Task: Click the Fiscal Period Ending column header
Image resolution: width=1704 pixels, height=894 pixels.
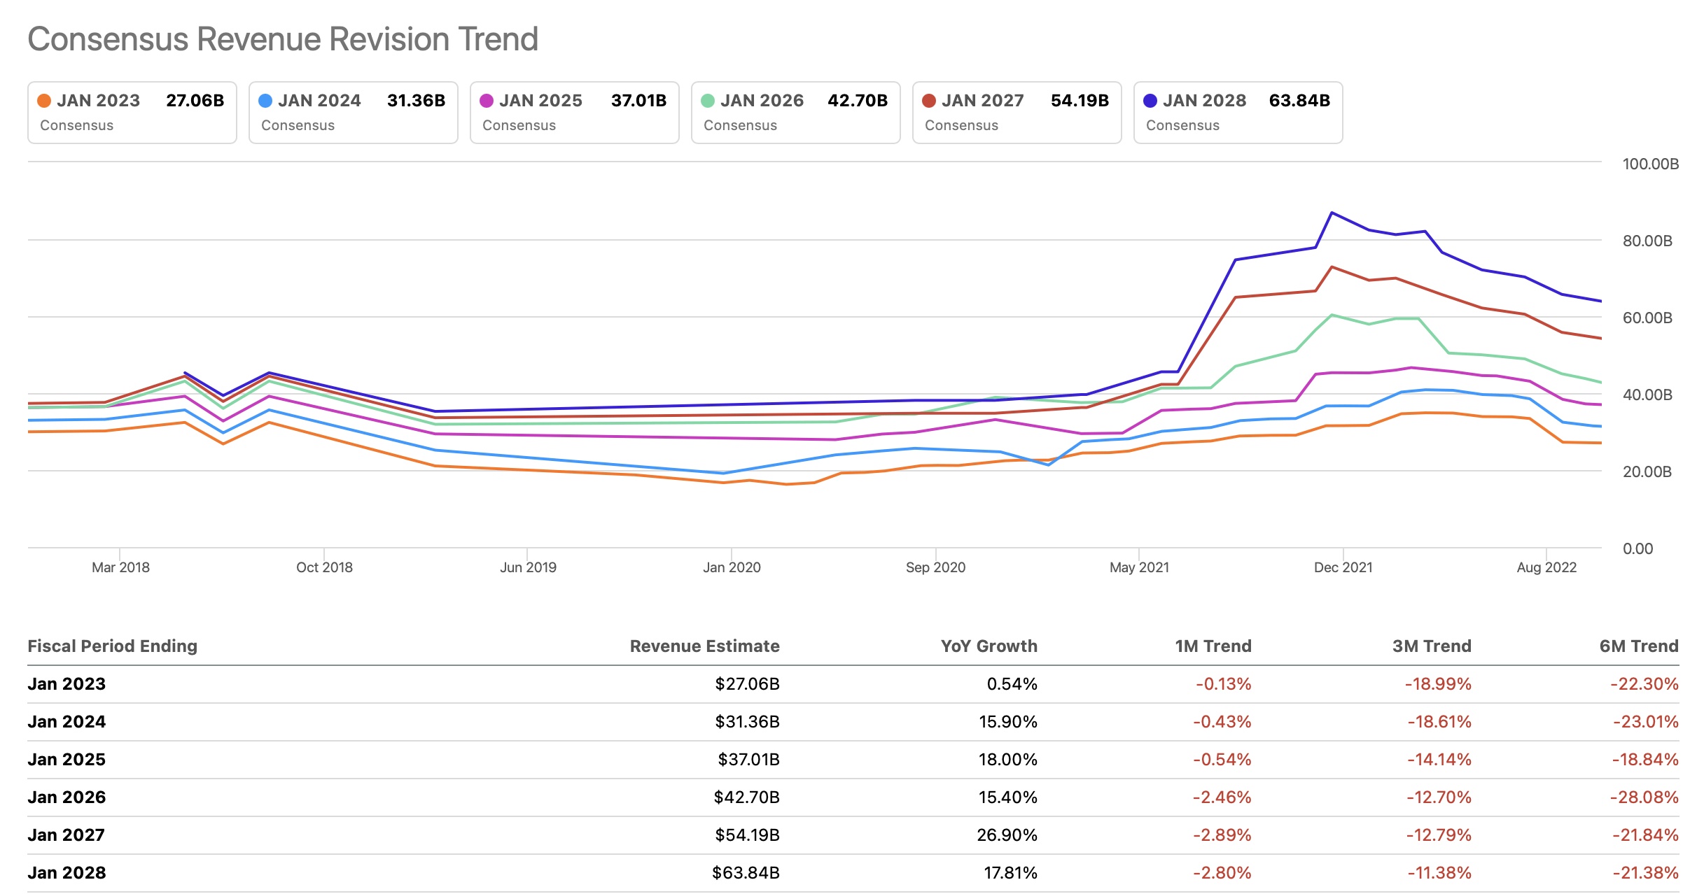Action: point(112,646)
